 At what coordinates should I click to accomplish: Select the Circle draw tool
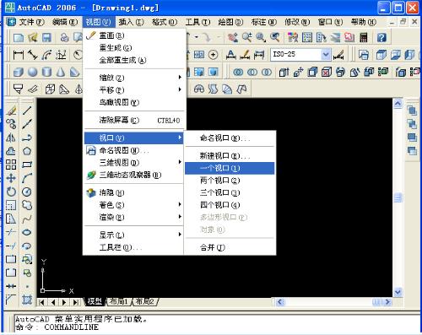point(27,192)
